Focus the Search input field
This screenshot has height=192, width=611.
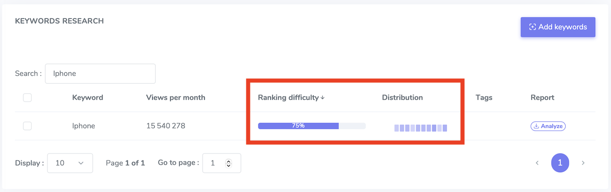click(100, 74)
